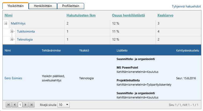The height and width of the screenshot is (111, 203).
Task: Click the Projektinhallinta skill text
Action: pyautogui.click(x=128, y=80)
